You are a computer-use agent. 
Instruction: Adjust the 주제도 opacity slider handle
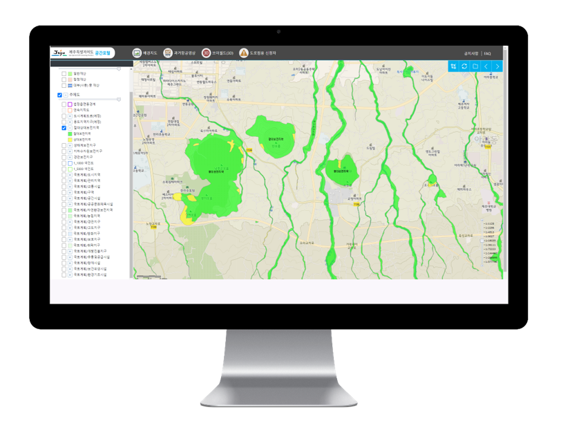(118, 100)
